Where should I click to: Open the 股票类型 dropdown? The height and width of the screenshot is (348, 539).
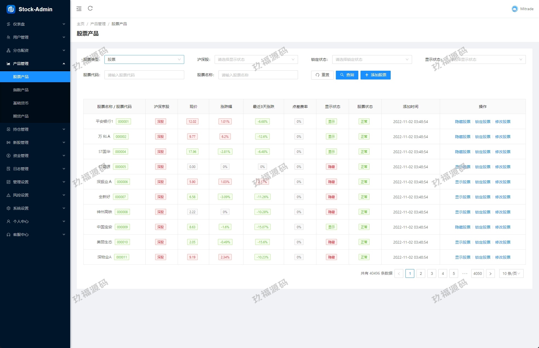(x=144, y=59)
